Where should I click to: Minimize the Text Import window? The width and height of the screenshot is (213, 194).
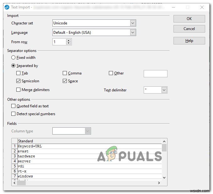coord(173,7)
